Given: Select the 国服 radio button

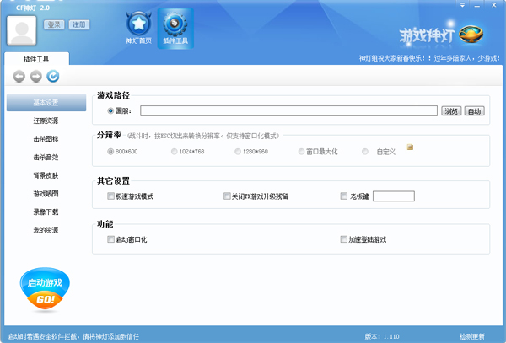Looking at the screenshot, I should click(x=111, y=110).
